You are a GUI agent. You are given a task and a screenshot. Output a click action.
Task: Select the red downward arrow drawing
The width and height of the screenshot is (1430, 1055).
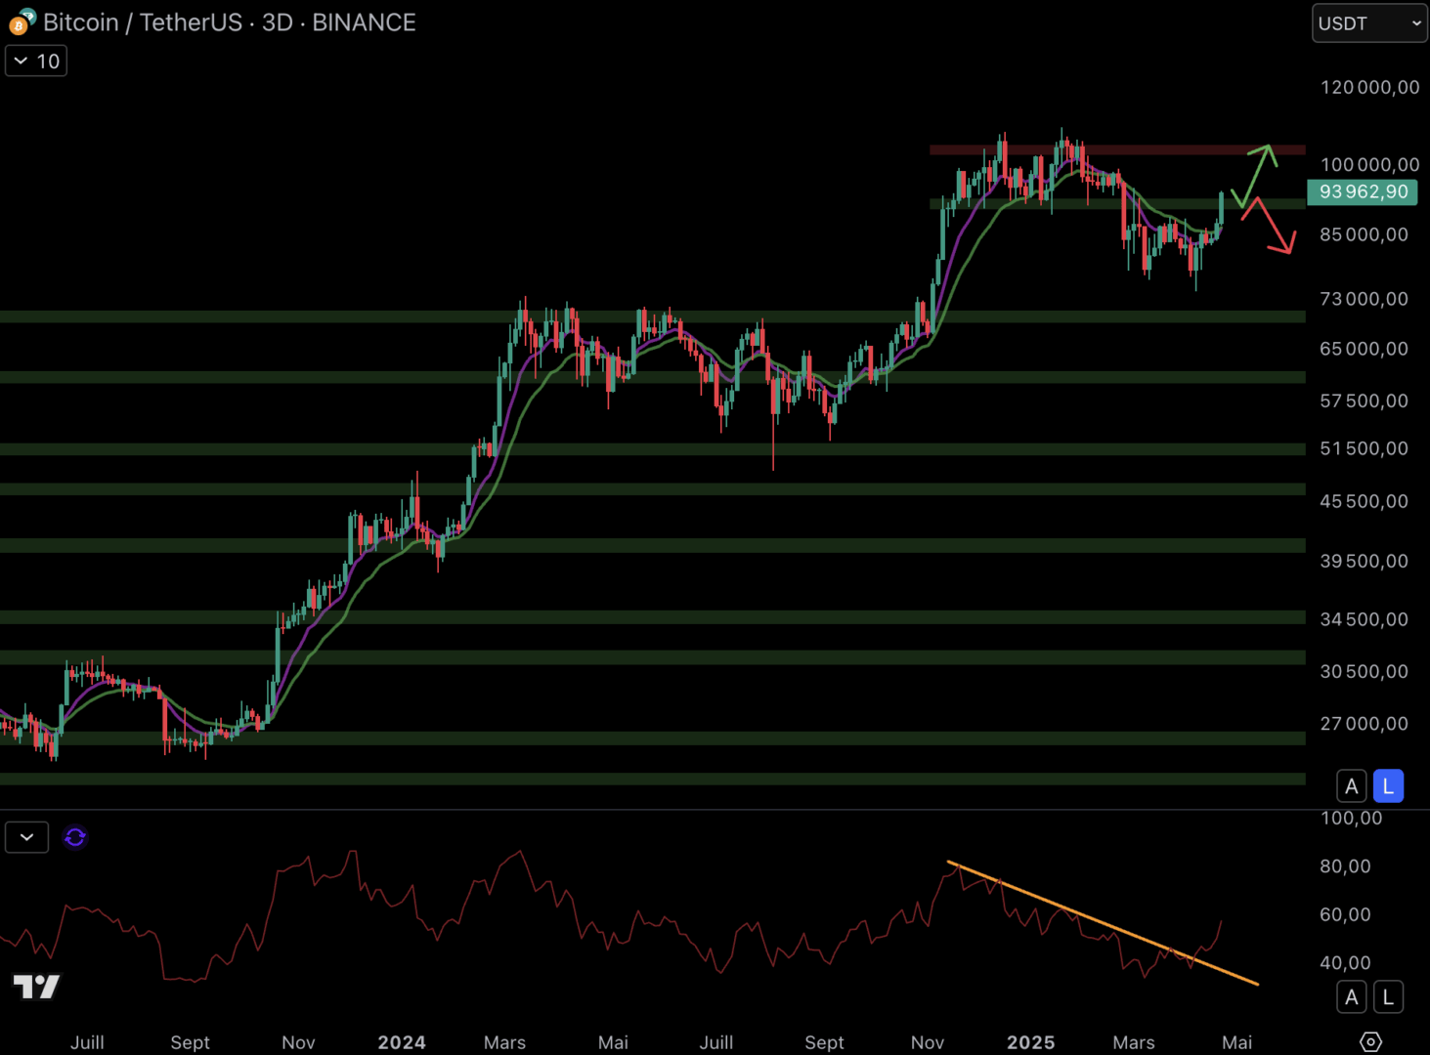[1271, 227]
